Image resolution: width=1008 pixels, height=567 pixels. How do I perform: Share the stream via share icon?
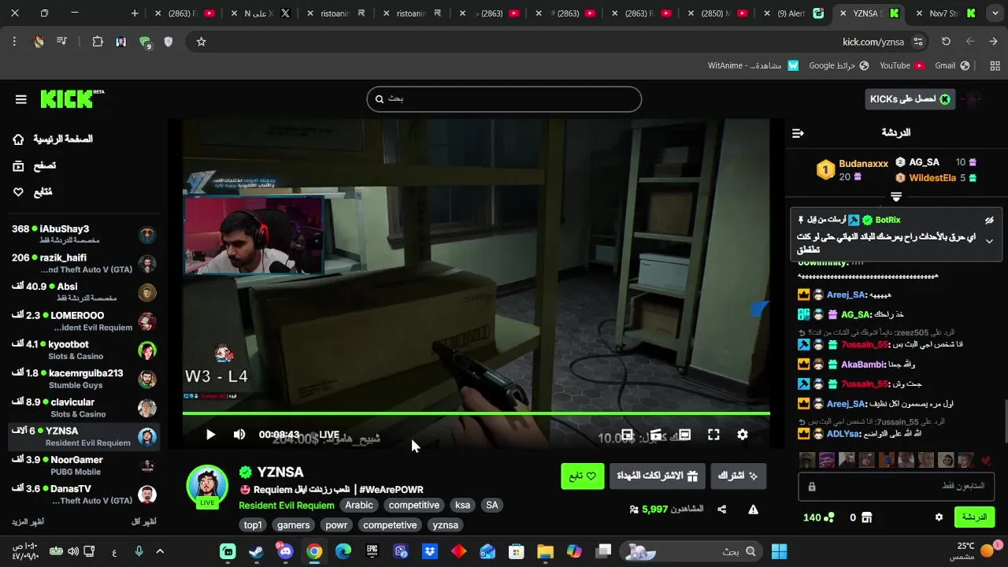tap(721, 510)
